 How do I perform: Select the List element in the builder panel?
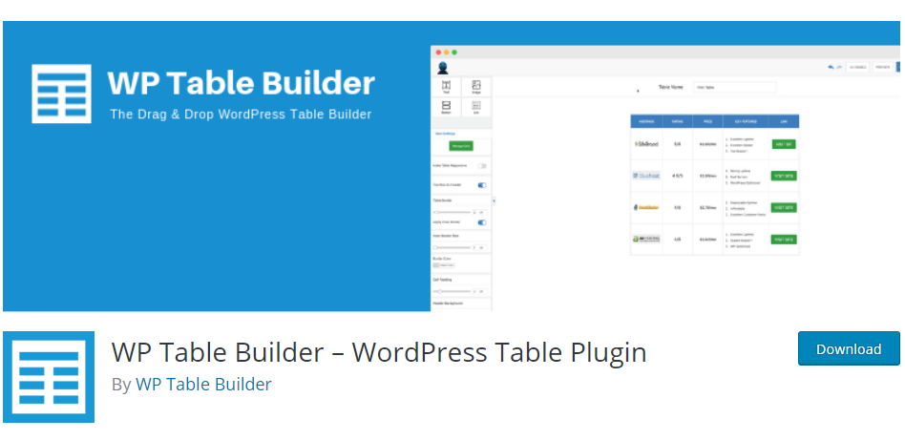476,108
